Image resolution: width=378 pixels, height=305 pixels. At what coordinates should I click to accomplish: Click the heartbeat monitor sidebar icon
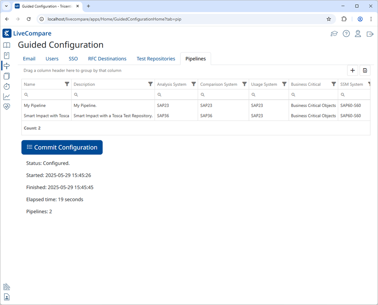coord(6,107)
